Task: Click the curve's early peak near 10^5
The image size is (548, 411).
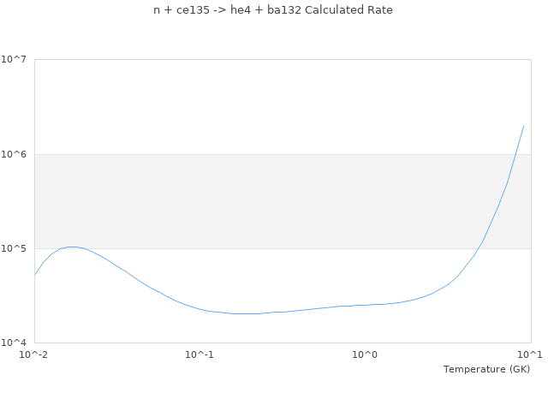Action: click(73, 247)
